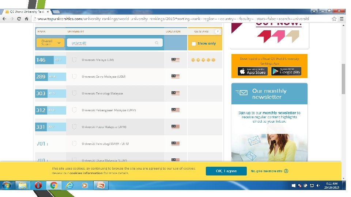The image size is (351, 197).
Task: Switch to PowerPoint in the taskbar
Action: click(x=101, y=185)
